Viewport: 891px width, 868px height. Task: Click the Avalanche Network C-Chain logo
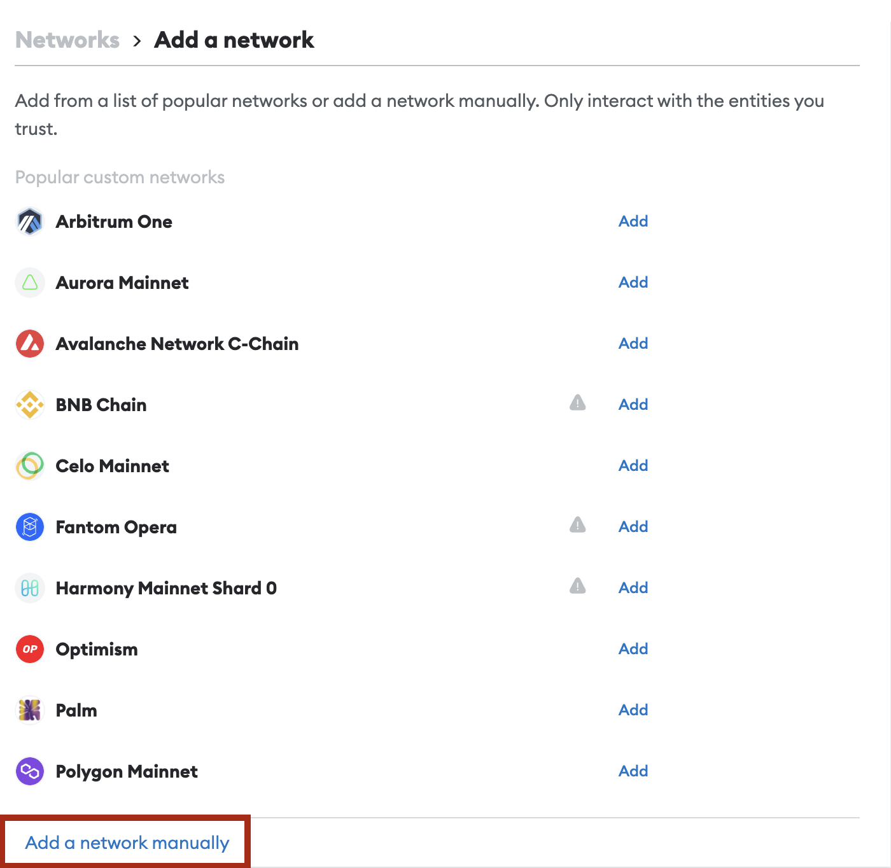click(30, 344)
